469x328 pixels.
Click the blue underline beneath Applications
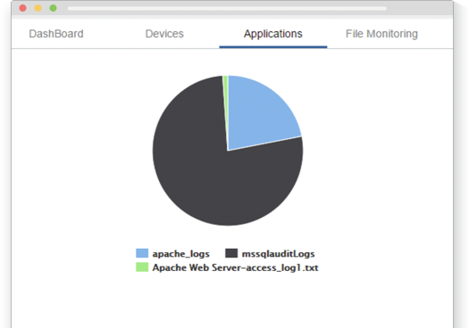tap(273, 47)
